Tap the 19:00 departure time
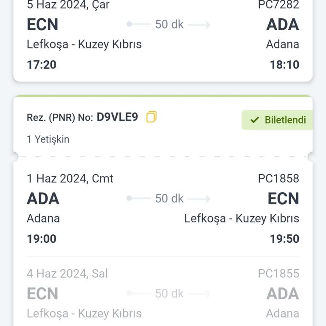This screenshot has height=326, width=326. (x=42, y=239)
